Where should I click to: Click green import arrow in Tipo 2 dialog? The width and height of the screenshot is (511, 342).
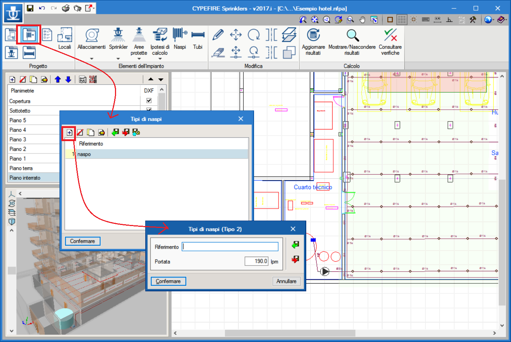click(x=295, y=245)
